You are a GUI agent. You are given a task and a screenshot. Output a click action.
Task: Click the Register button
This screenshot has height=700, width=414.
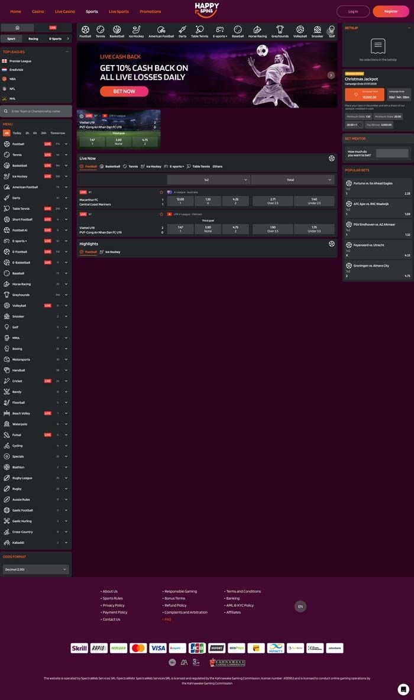tap(391, 12)
